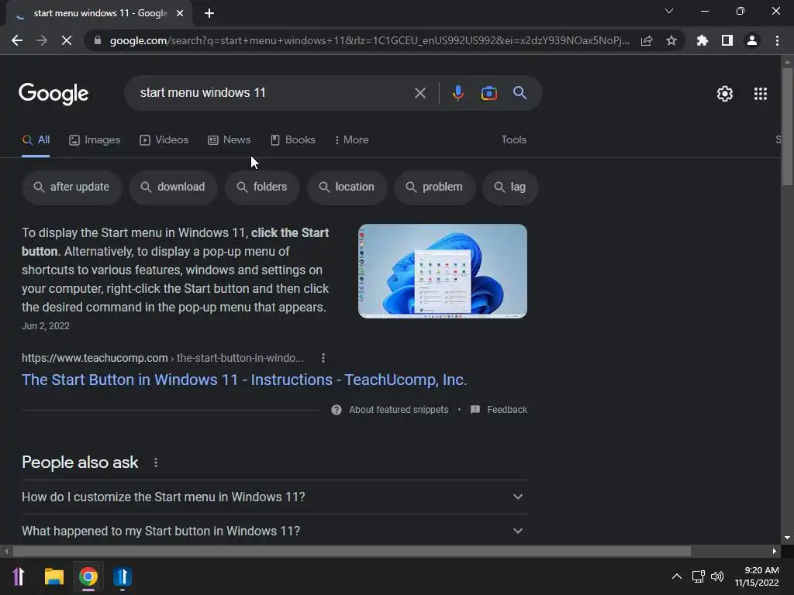Screen dimensions: 794x595
Task: Open the Chrome profile avatar icon
Action: 752,40
